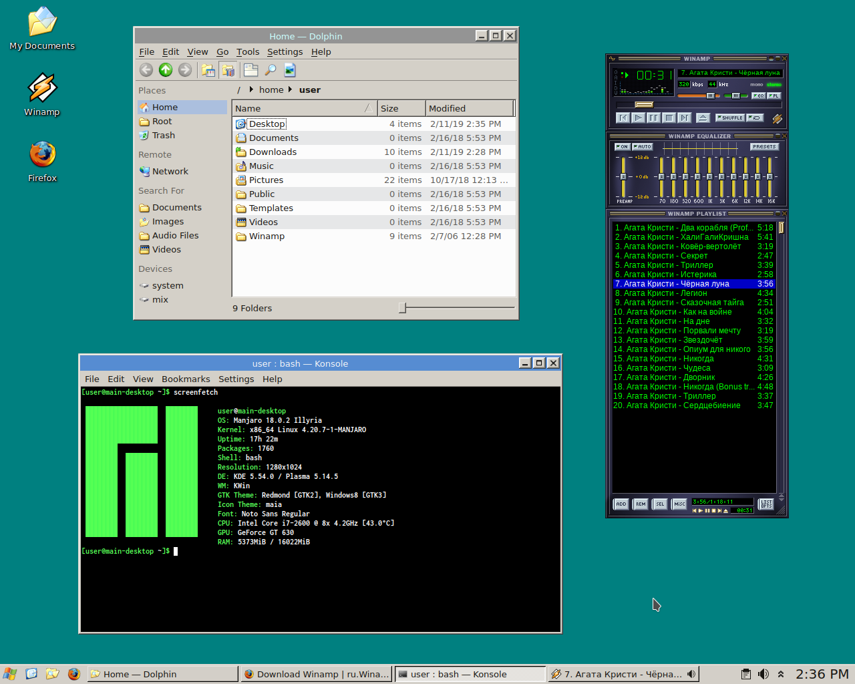Viewport: 855px width, 684px height.
Task: Open the playlist LIST OPTS menu
Action: click(x=766, y=504)
